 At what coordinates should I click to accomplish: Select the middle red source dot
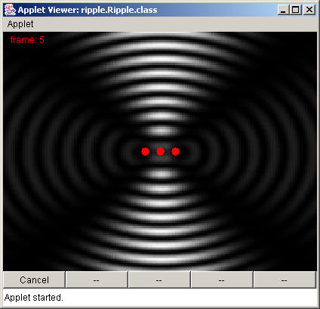tap(161, 152)
